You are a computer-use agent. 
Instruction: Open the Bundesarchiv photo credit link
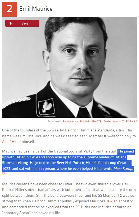coord(85,122)
